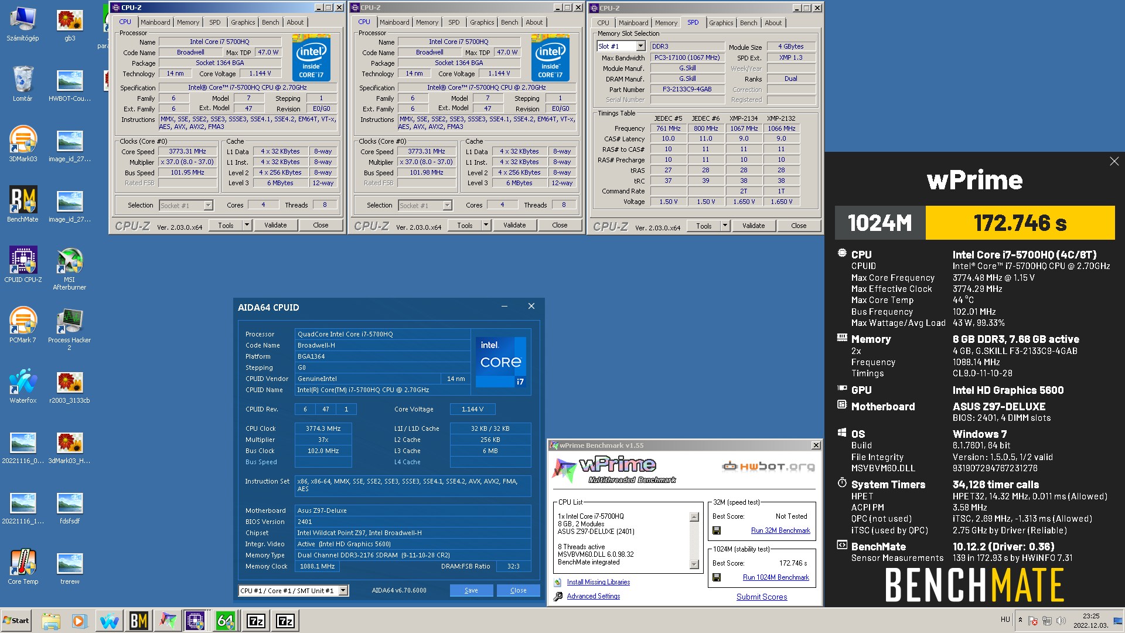Launch CPUID CPU-Z desktop shortcut
This screenshot has height=633, width=1125.
[23, 265]
